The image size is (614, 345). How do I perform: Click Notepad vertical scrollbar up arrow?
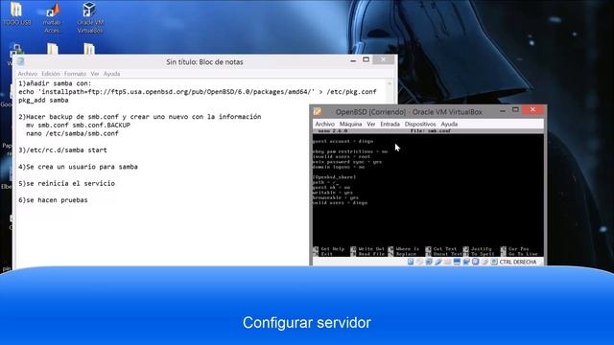[x=390, y=83]
